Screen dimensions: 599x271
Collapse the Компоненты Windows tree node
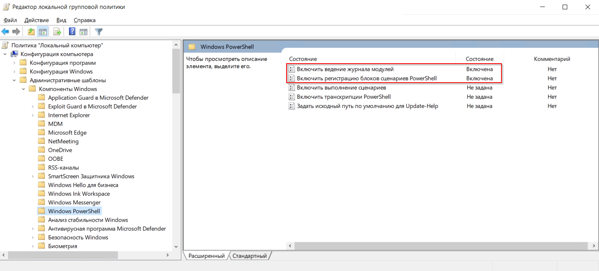(24, 89)
